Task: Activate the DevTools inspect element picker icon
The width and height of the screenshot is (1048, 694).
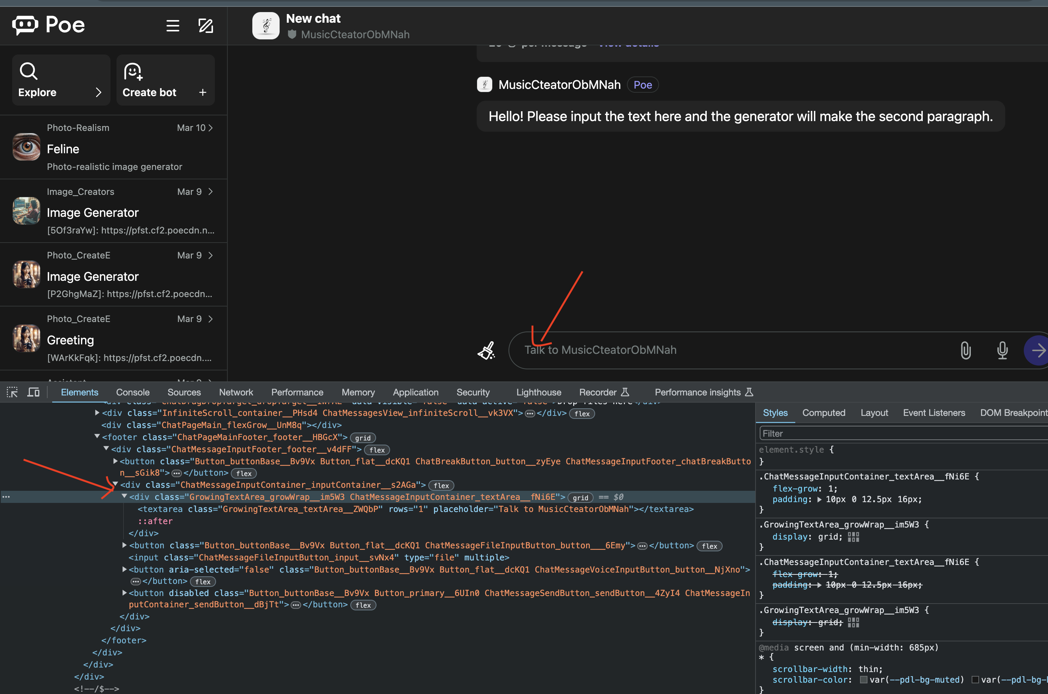Action: (x=12, y=392)
